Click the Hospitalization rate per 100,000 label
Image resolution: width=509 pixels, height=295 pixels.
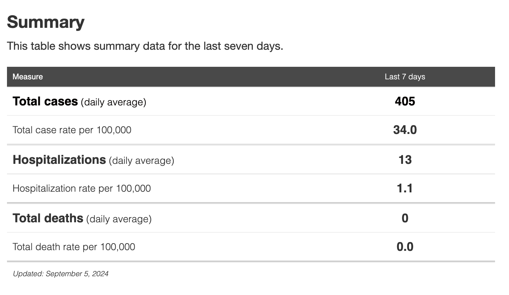click(82, 189)
